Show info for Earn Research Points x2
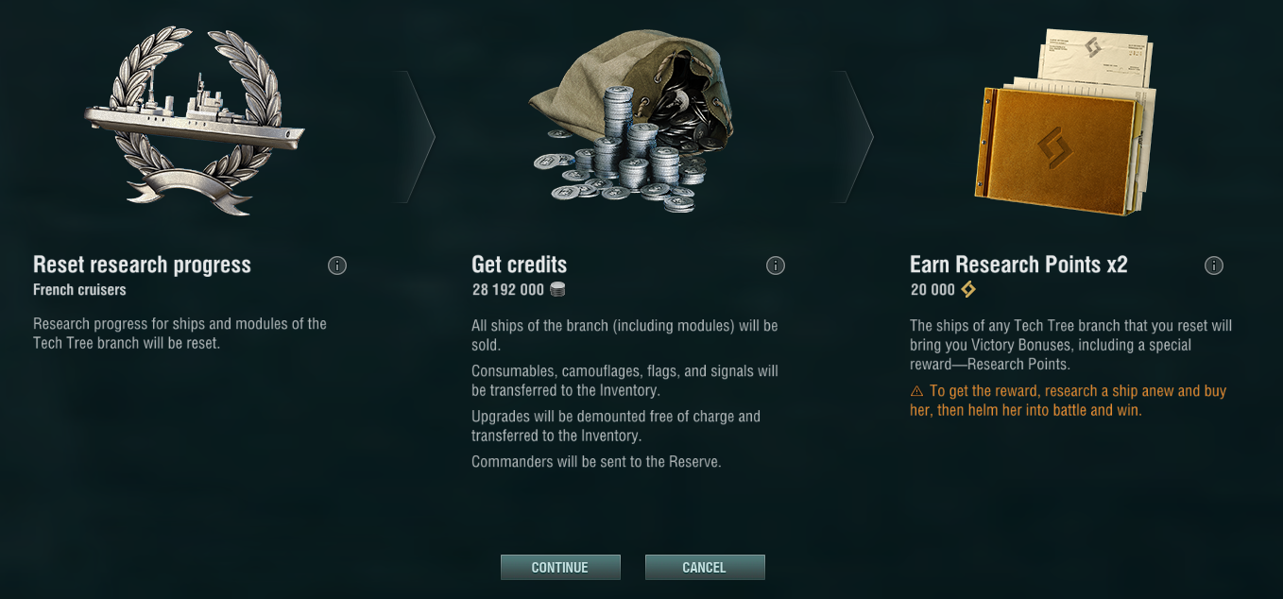Viewport: 1283px width, 599px height. (x=1214, y=265)
